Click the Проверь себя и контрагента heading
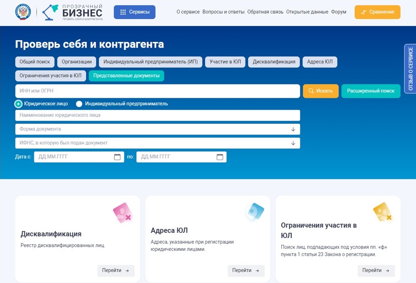 click(89, 44)
